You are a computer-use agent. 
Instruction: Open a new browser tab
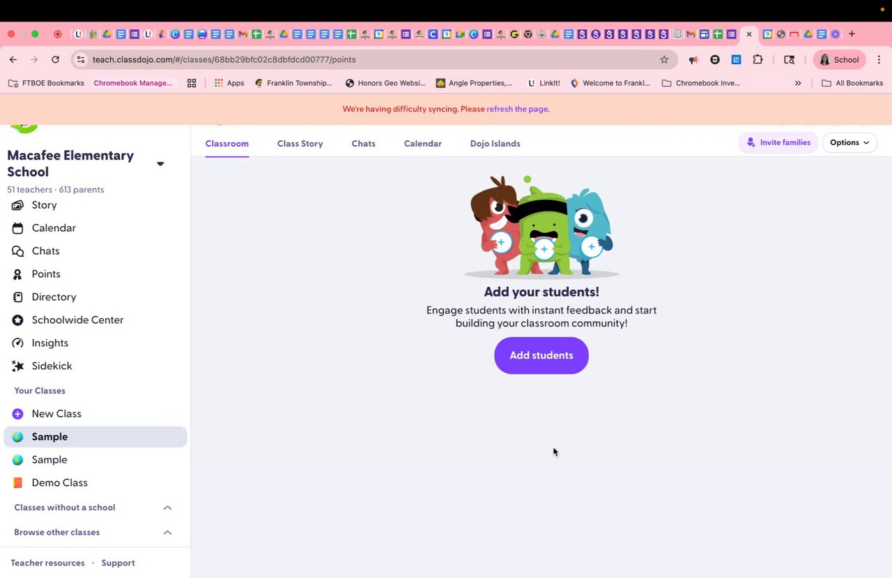(852, 33)
